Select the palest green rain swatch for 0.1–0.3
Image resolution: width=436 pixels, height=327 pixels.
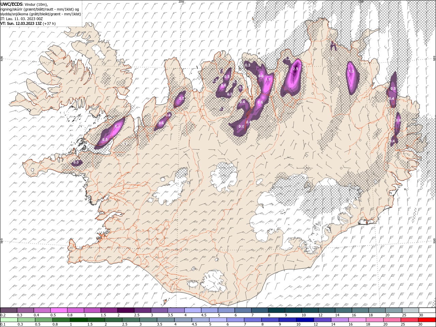9,320
